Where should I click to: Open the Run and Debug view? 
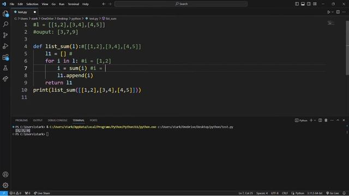[5, 46]
